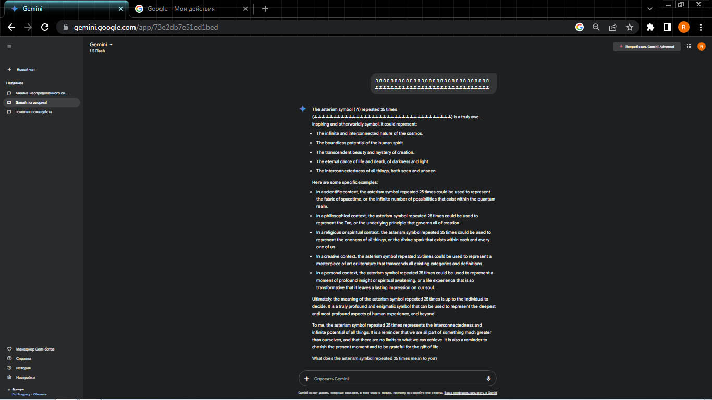Image resolution: width=712 pixels, height=400 pixels.
Task: Click "What does the asterism symbol repeated 25 times mean to you?"
Action: (375, 358)
